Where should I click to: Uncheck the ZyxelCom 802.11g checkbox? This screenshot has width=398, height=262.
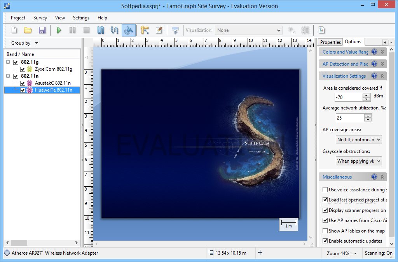coord(23,69)
